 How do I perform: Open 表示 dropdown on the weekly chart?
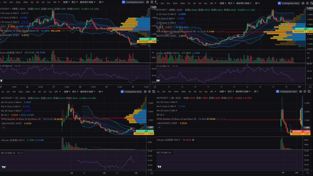click(231, 91)
